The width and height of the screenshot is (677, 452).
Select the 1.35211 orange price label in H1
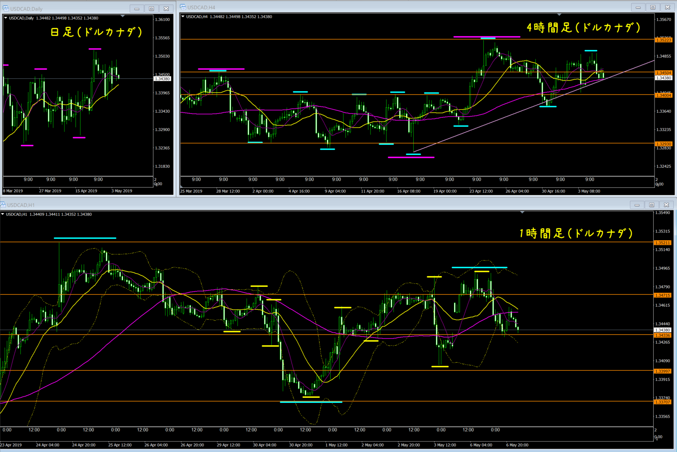pyautogui.click(x=663, y=243)
